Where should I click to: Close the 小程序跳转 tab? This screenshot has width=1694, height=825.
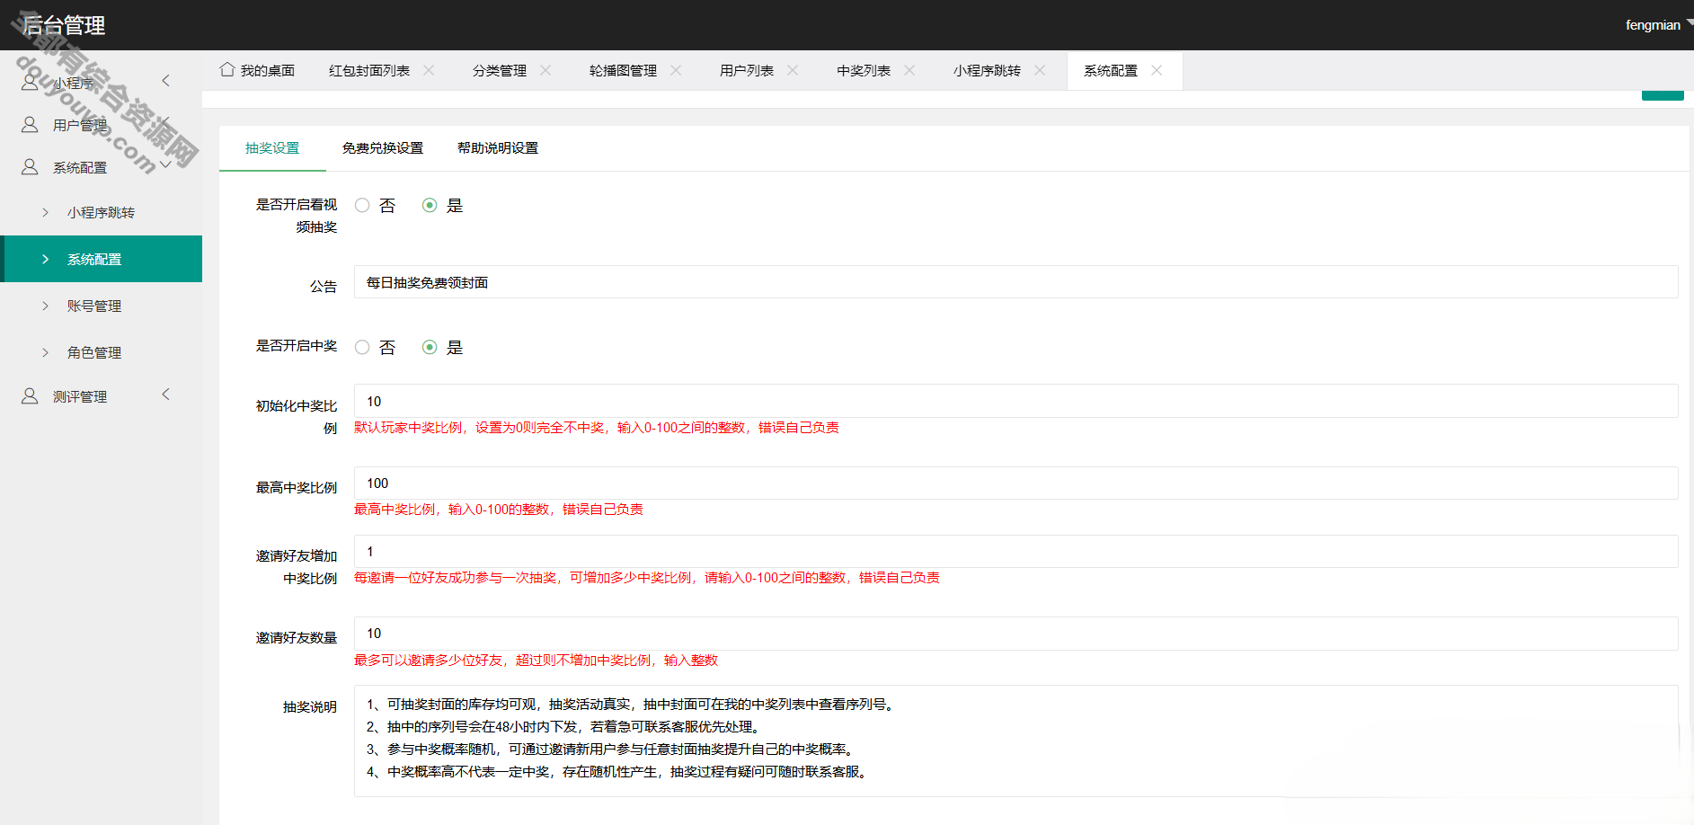[x=1040, y=70]
